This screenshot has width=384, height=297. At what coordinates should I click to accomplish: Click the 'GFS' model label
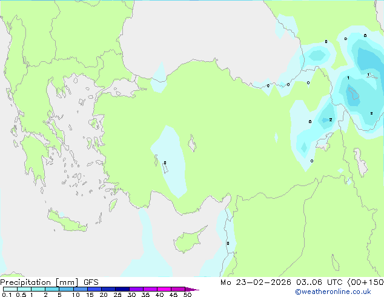click(91, 282)
